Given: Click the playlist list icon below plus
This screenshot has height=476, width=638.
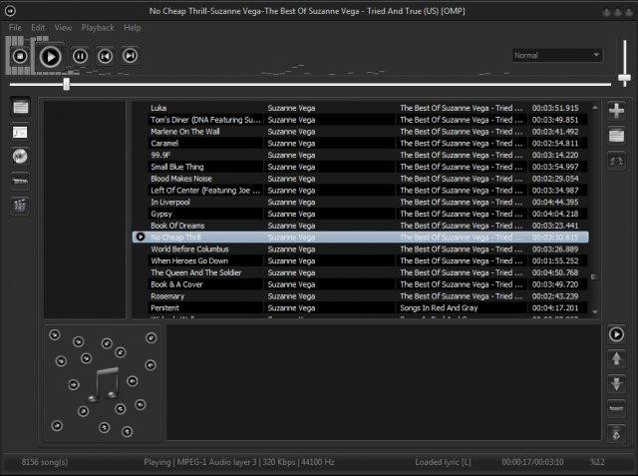Looking at the screenshot, I should tap(616, 135).
